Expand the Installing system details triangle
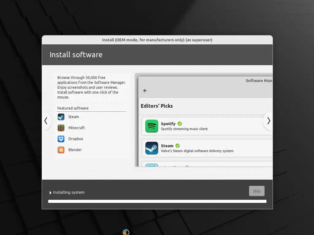The height and width of the screenshot is (235, 314). [x=51, y=193]
